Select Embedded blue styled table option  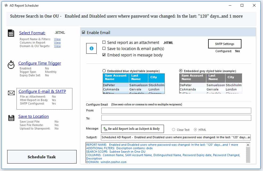pos(104,71)
